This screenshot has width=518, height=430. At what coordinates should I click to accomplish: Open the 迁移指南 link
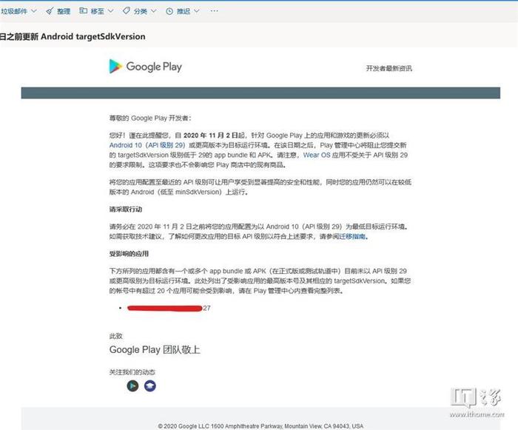(x=352, y=236)
